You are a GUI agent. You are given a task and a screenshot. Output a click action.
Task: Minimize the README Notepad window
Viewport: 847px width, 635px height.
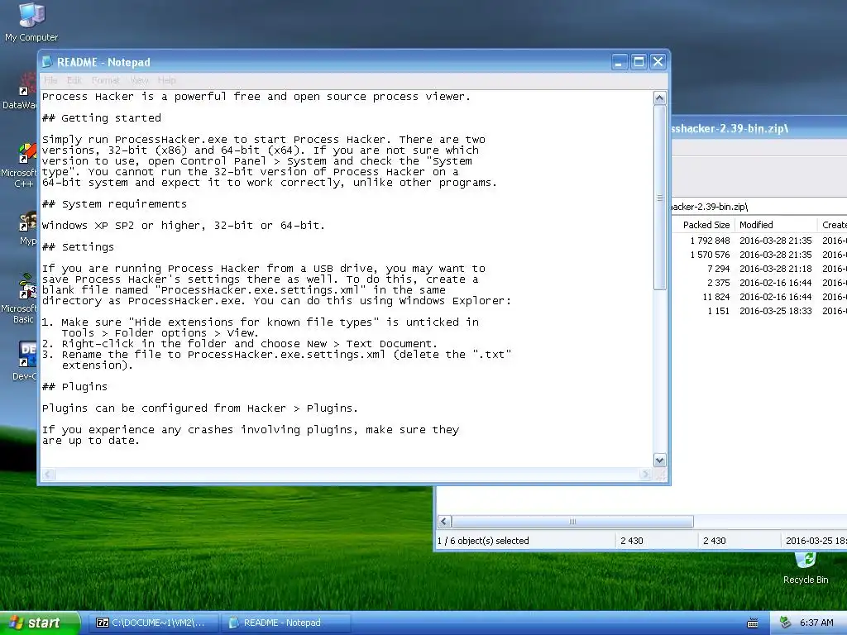[619, 62]
